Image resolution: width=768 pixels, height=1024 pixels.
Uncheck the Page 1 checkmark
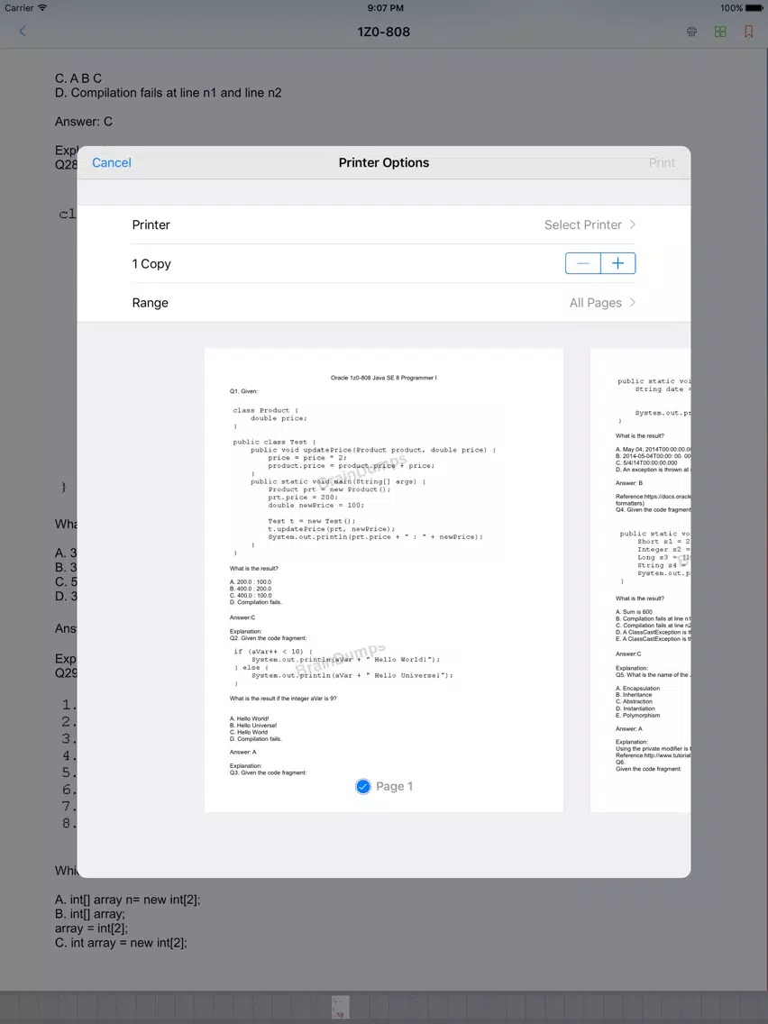click(x=363, y=786)
